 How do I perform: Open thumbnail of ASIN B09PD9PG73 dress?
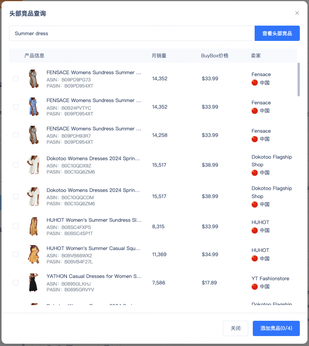pyautogui.click(x=34, y=79)
